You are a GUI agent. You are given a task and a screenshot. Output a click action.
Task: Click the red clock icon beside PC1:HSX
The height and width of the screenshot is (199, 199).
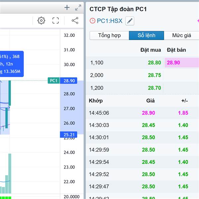(93, 21)
